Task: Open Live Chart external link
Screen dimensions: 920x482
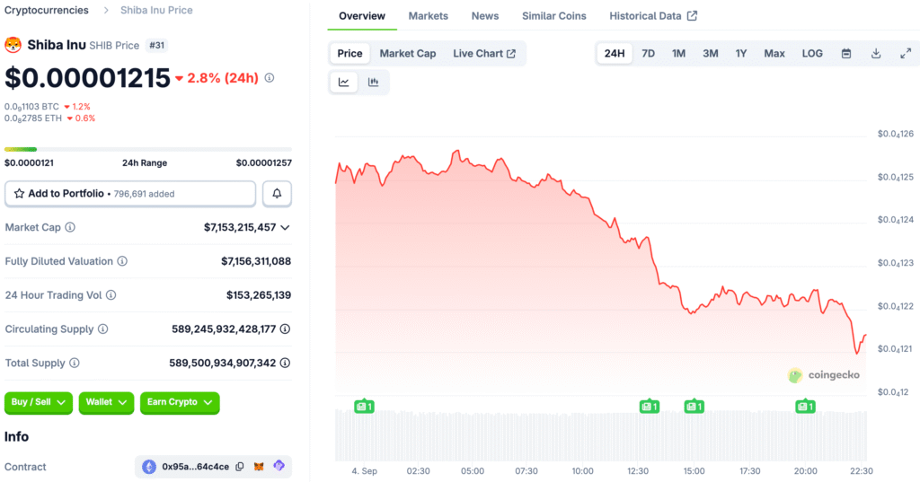Action: [484, 53]
